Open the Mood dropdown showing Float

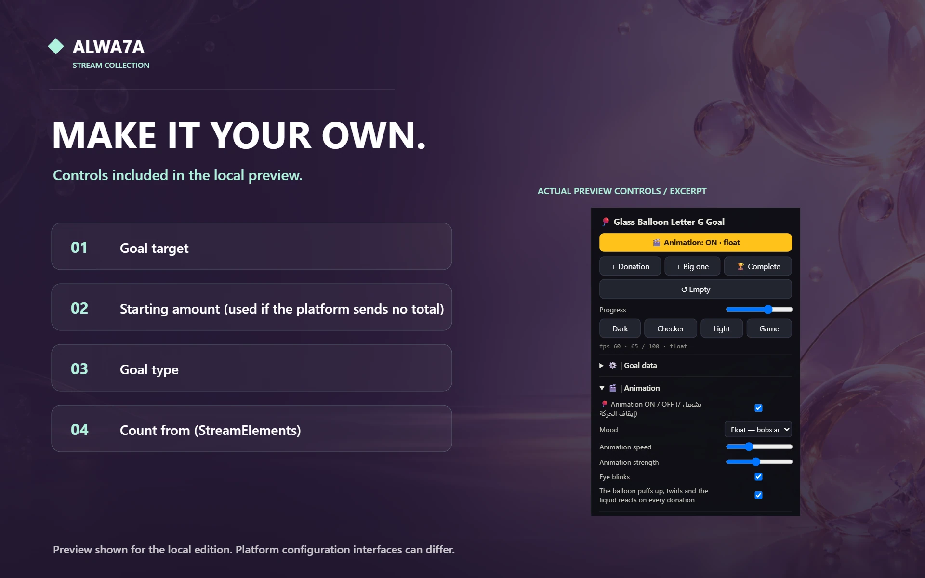(758, 430)
